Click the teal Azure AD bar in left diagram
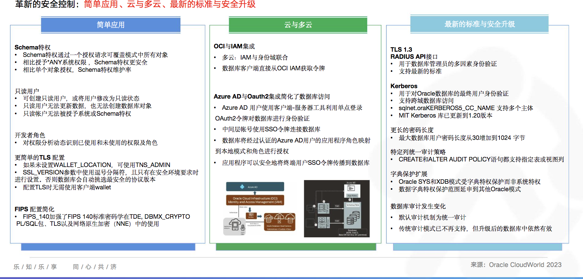583x279 pixels. click(255, 187)
